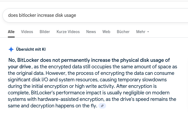Click the phrase 'hardware-assisted encryption'
This screenshot has height=115, width=188.
[x=71, y=99]
